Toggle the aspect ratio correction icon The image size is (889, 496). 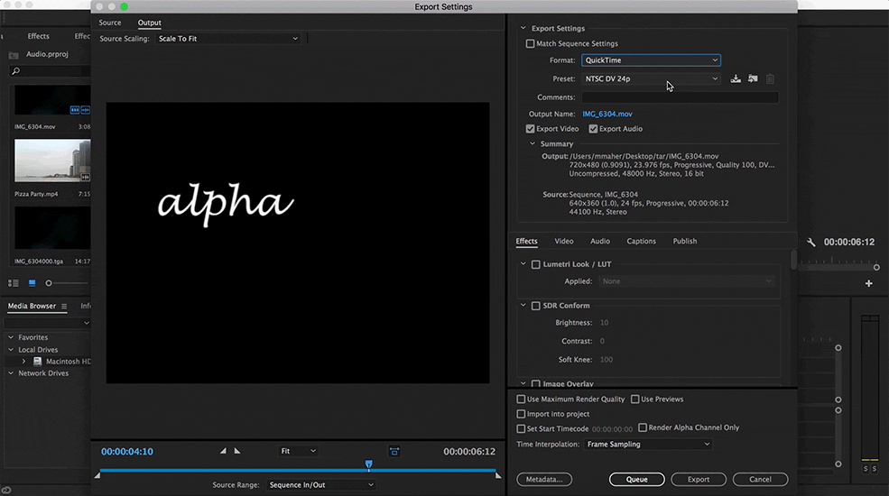394,451
